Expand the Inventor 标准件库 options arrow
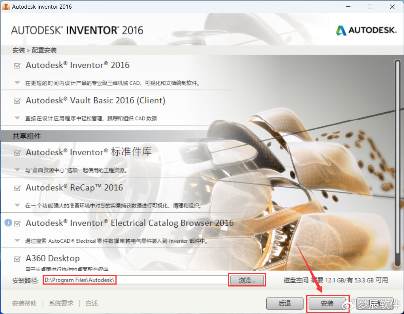This screenshot has height=314, width=404. point(17,170)
